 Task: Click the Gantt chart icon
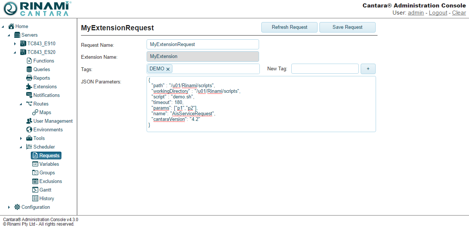coord(35,190)
